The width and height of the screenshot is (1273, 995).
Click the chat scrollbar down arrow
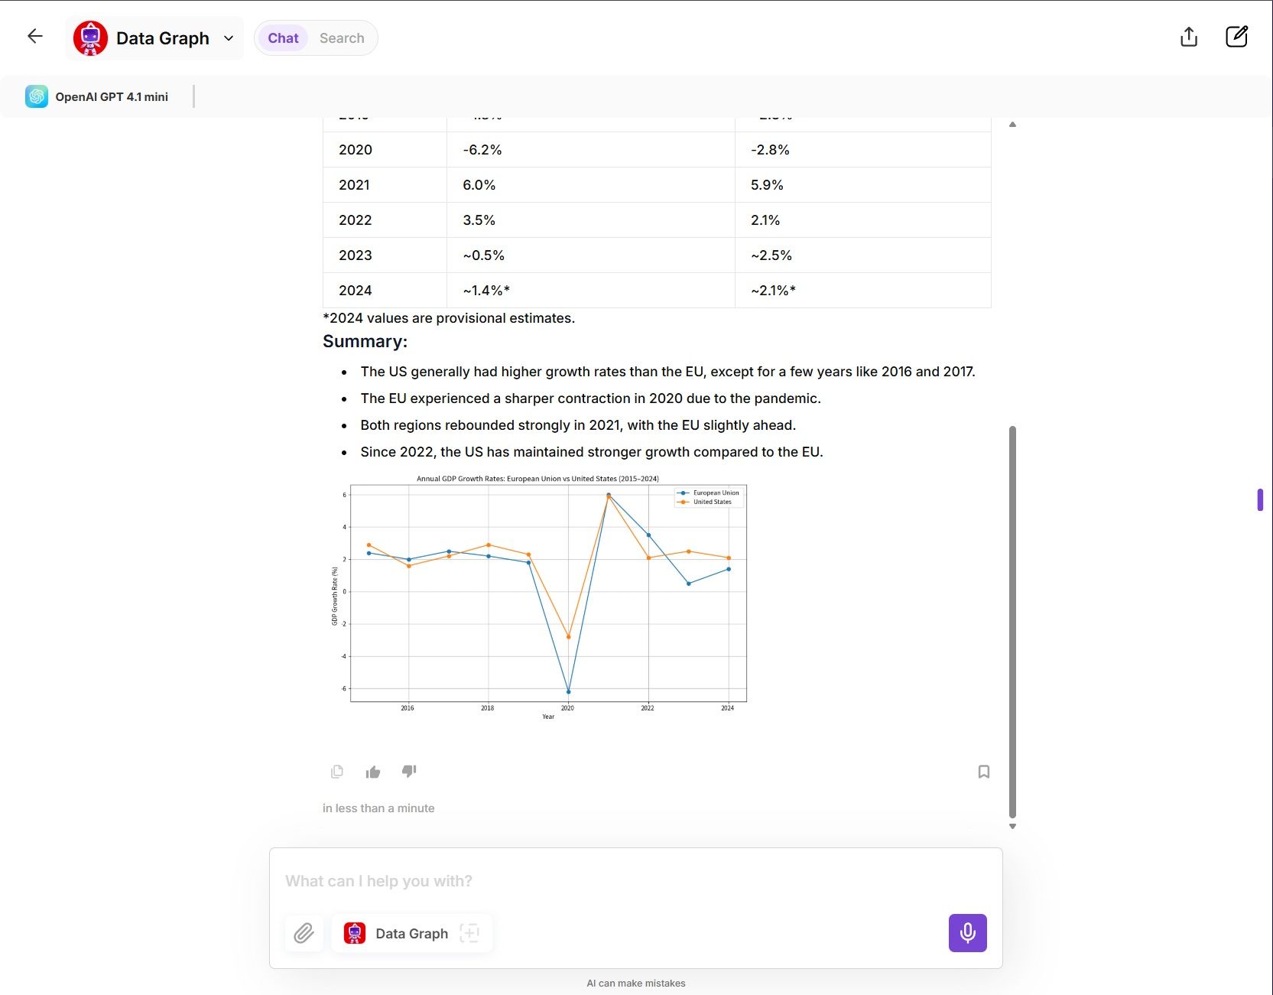click(x=1012, y=827)
